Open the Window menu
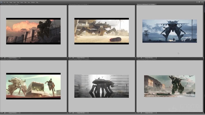 tap(33, 2)
